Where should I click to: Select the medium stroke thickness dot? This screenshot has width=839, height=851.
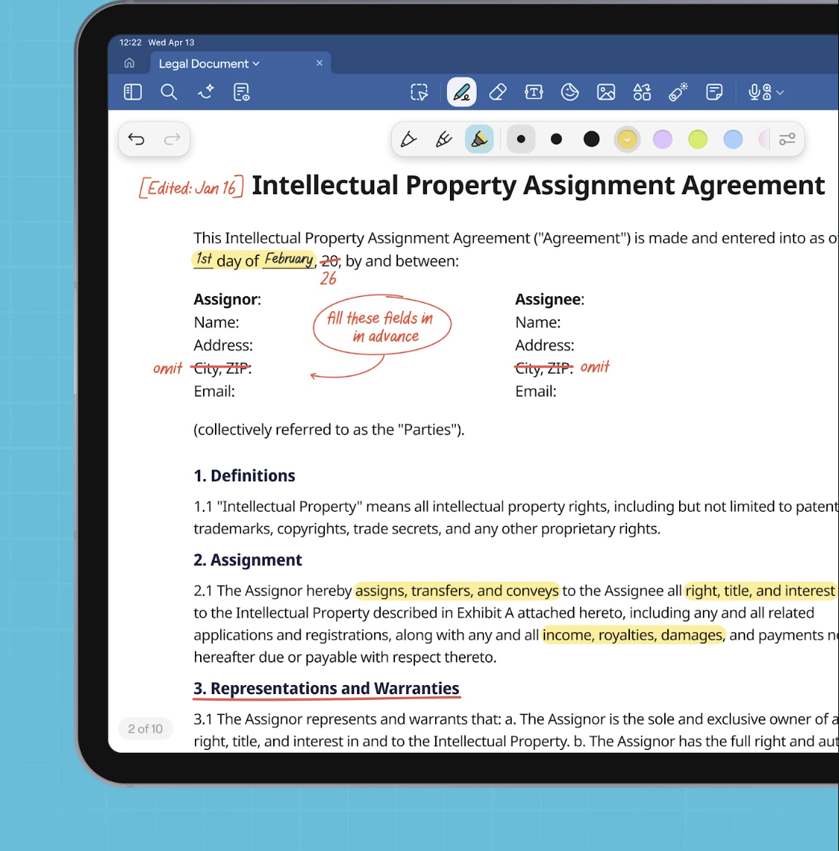pos(556,140)
